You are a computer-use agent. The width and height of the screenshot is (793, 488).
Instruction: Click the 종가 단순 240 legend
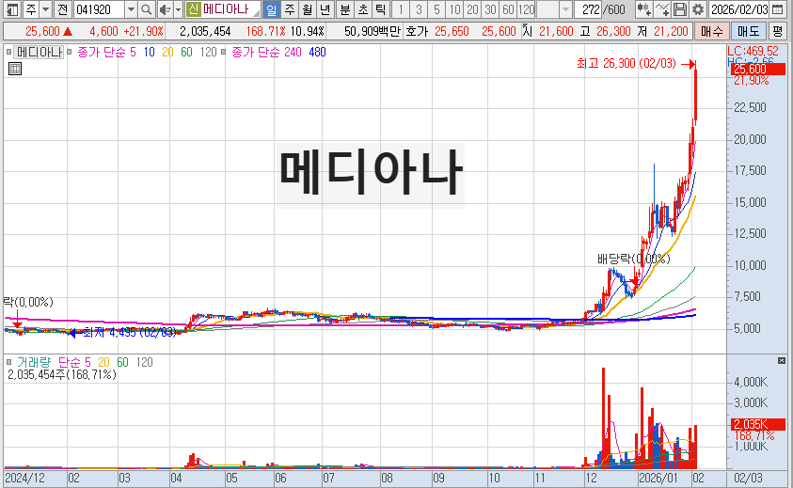(x=266, y=52)
